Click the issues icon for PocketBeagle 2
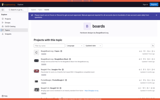This screenshot has width=160, height=100. pyautogui.click(x=152, y=80)
